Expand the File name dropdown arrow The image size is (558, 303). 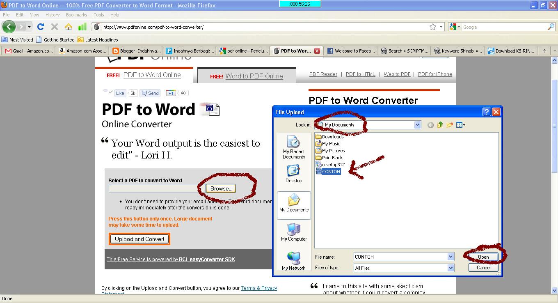point(451,257)
